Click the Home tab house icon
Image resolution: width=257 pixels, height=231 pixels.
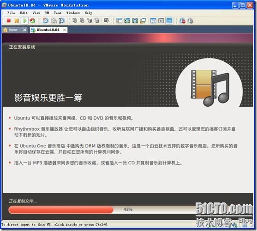coord(6,30)
